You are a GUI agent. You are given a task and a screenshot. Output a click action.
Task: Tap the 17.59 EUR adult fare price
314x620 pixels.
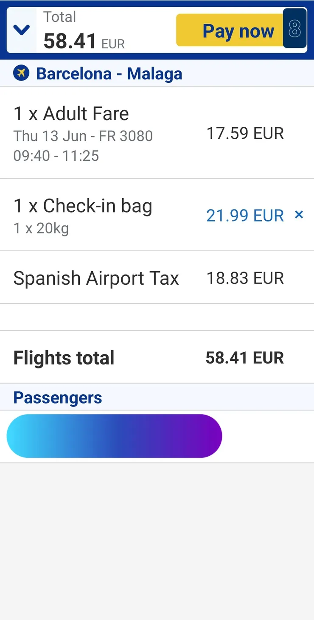coord(245,133)
